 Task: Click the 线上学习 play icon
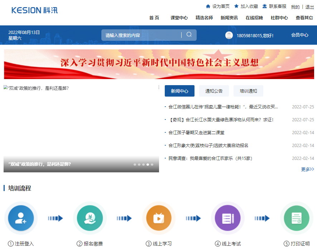pyautogui.click(x=159, y=218)
